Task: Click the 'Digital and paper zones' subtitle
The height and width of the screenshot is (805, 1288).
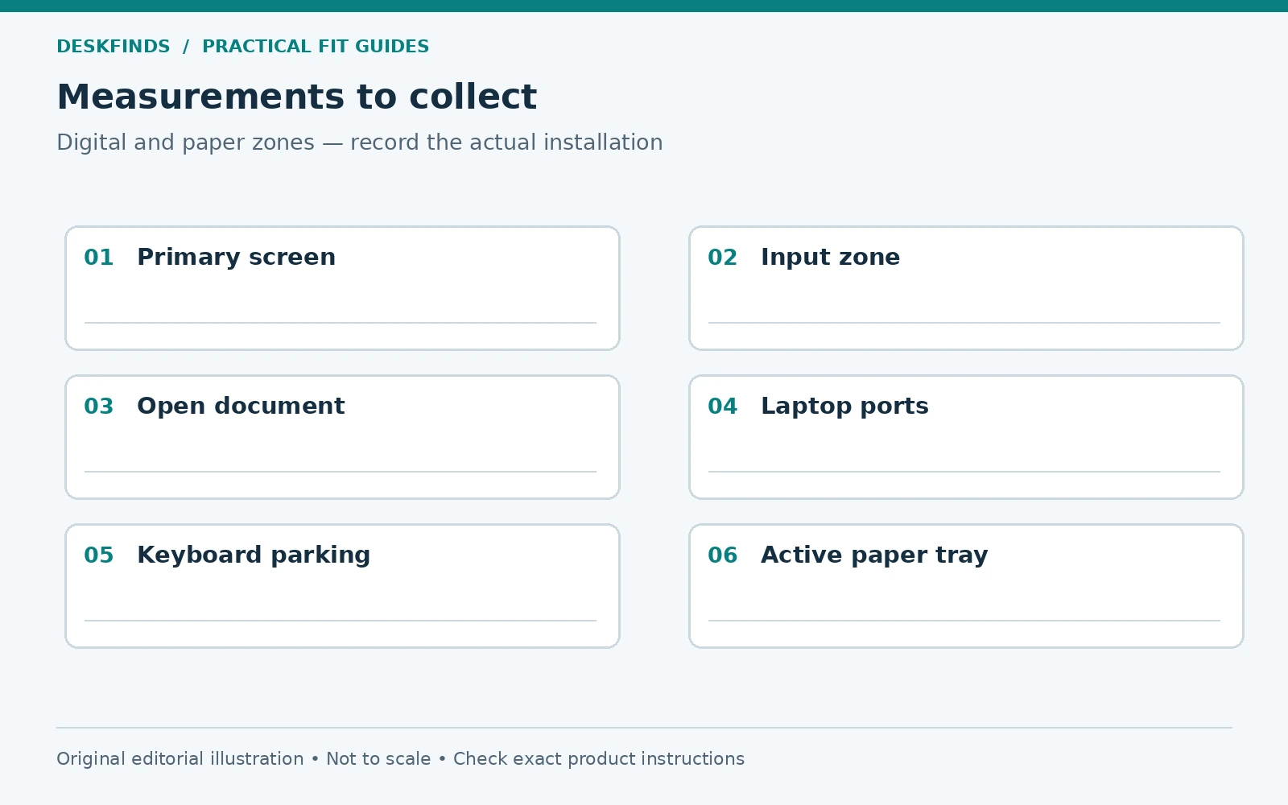Action: [360, 142]
